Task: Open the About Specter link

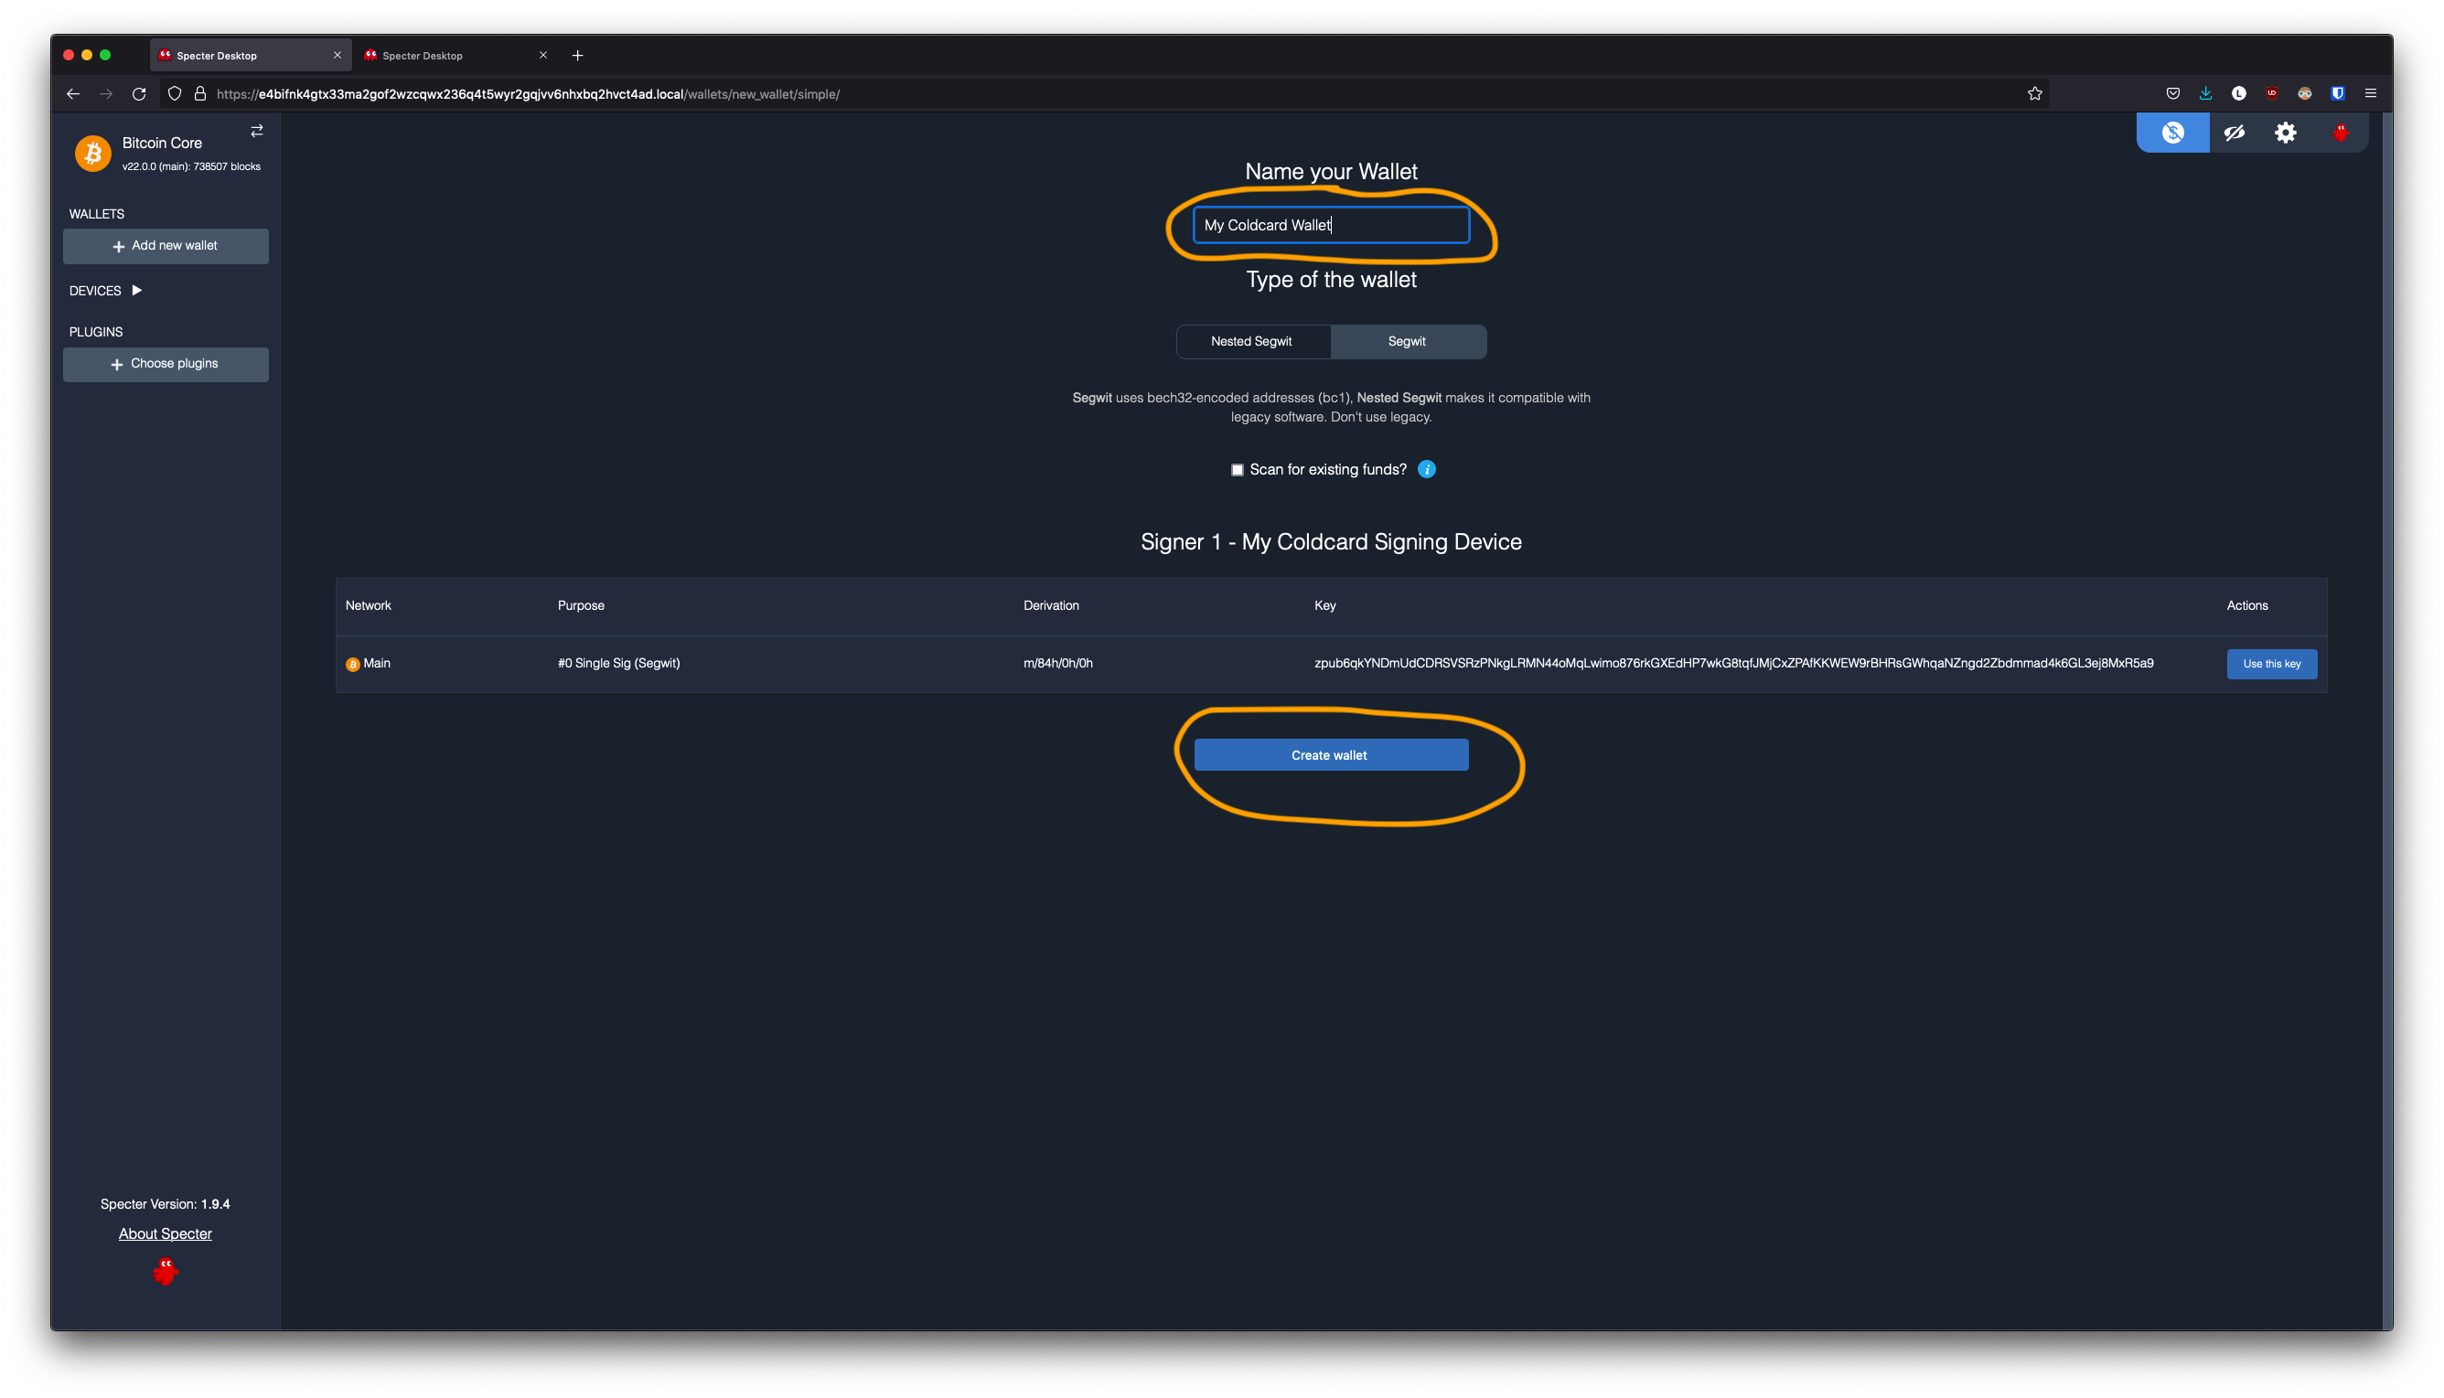Action: tap(166, 1233)
